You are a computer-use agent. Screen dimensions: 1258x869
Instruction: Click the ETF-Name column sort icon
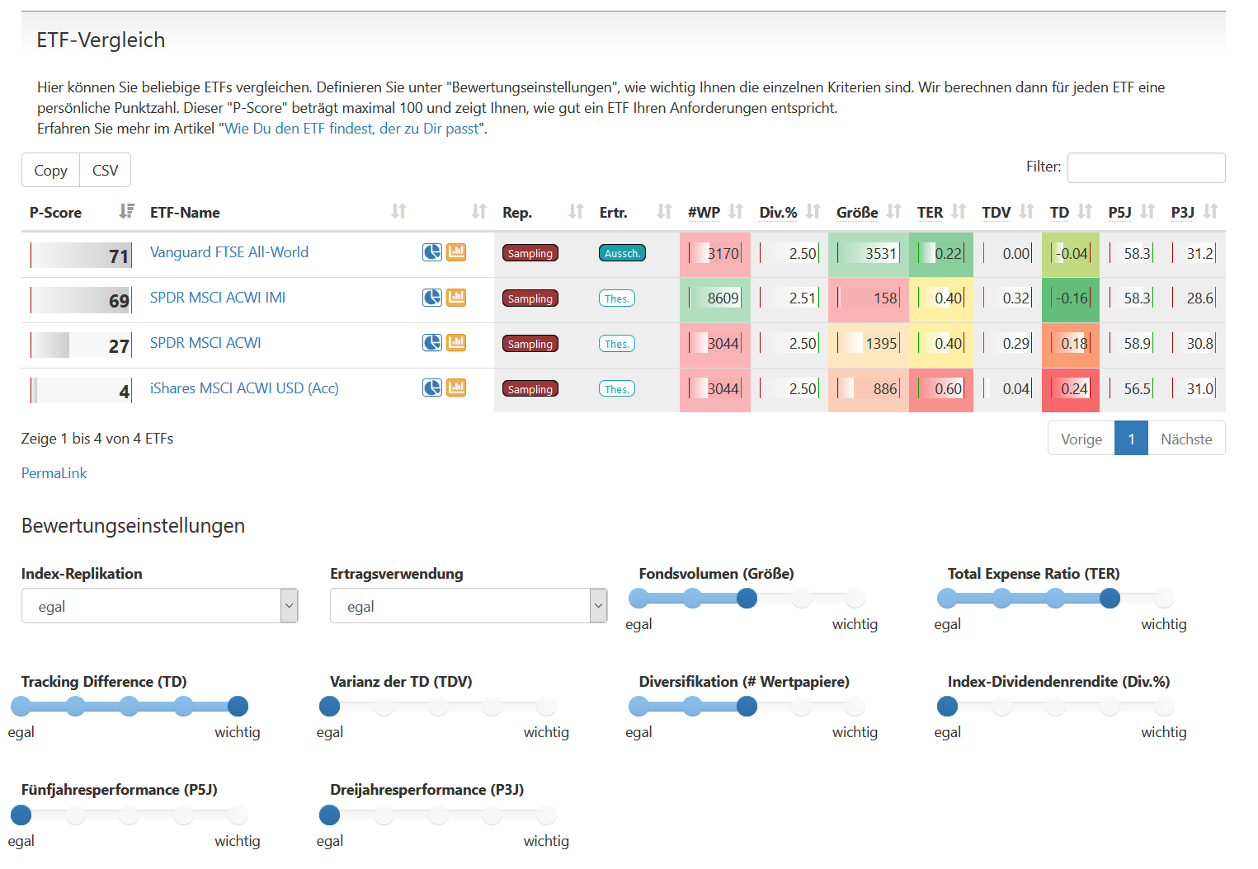[x=399, y=212]
